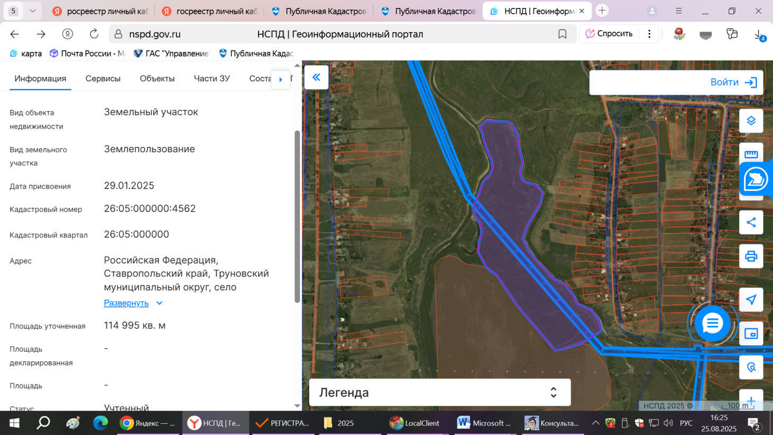
Task: Open the Части ЗУ tab
Action: coord(212,79)
